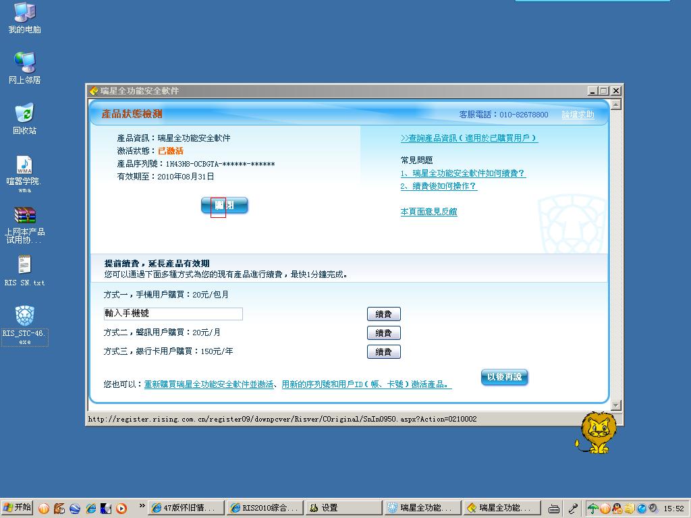Launch the moon-face icon in quick launch
This screenshot has height=518, width=691.
click(x=106, y=509)
